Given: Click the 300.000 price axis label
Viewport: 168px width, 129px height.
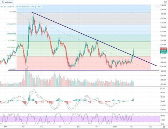Looking at the screenshot, I should [164, 58].
